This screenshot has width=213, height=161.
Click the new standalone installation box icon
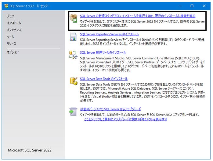74,18
